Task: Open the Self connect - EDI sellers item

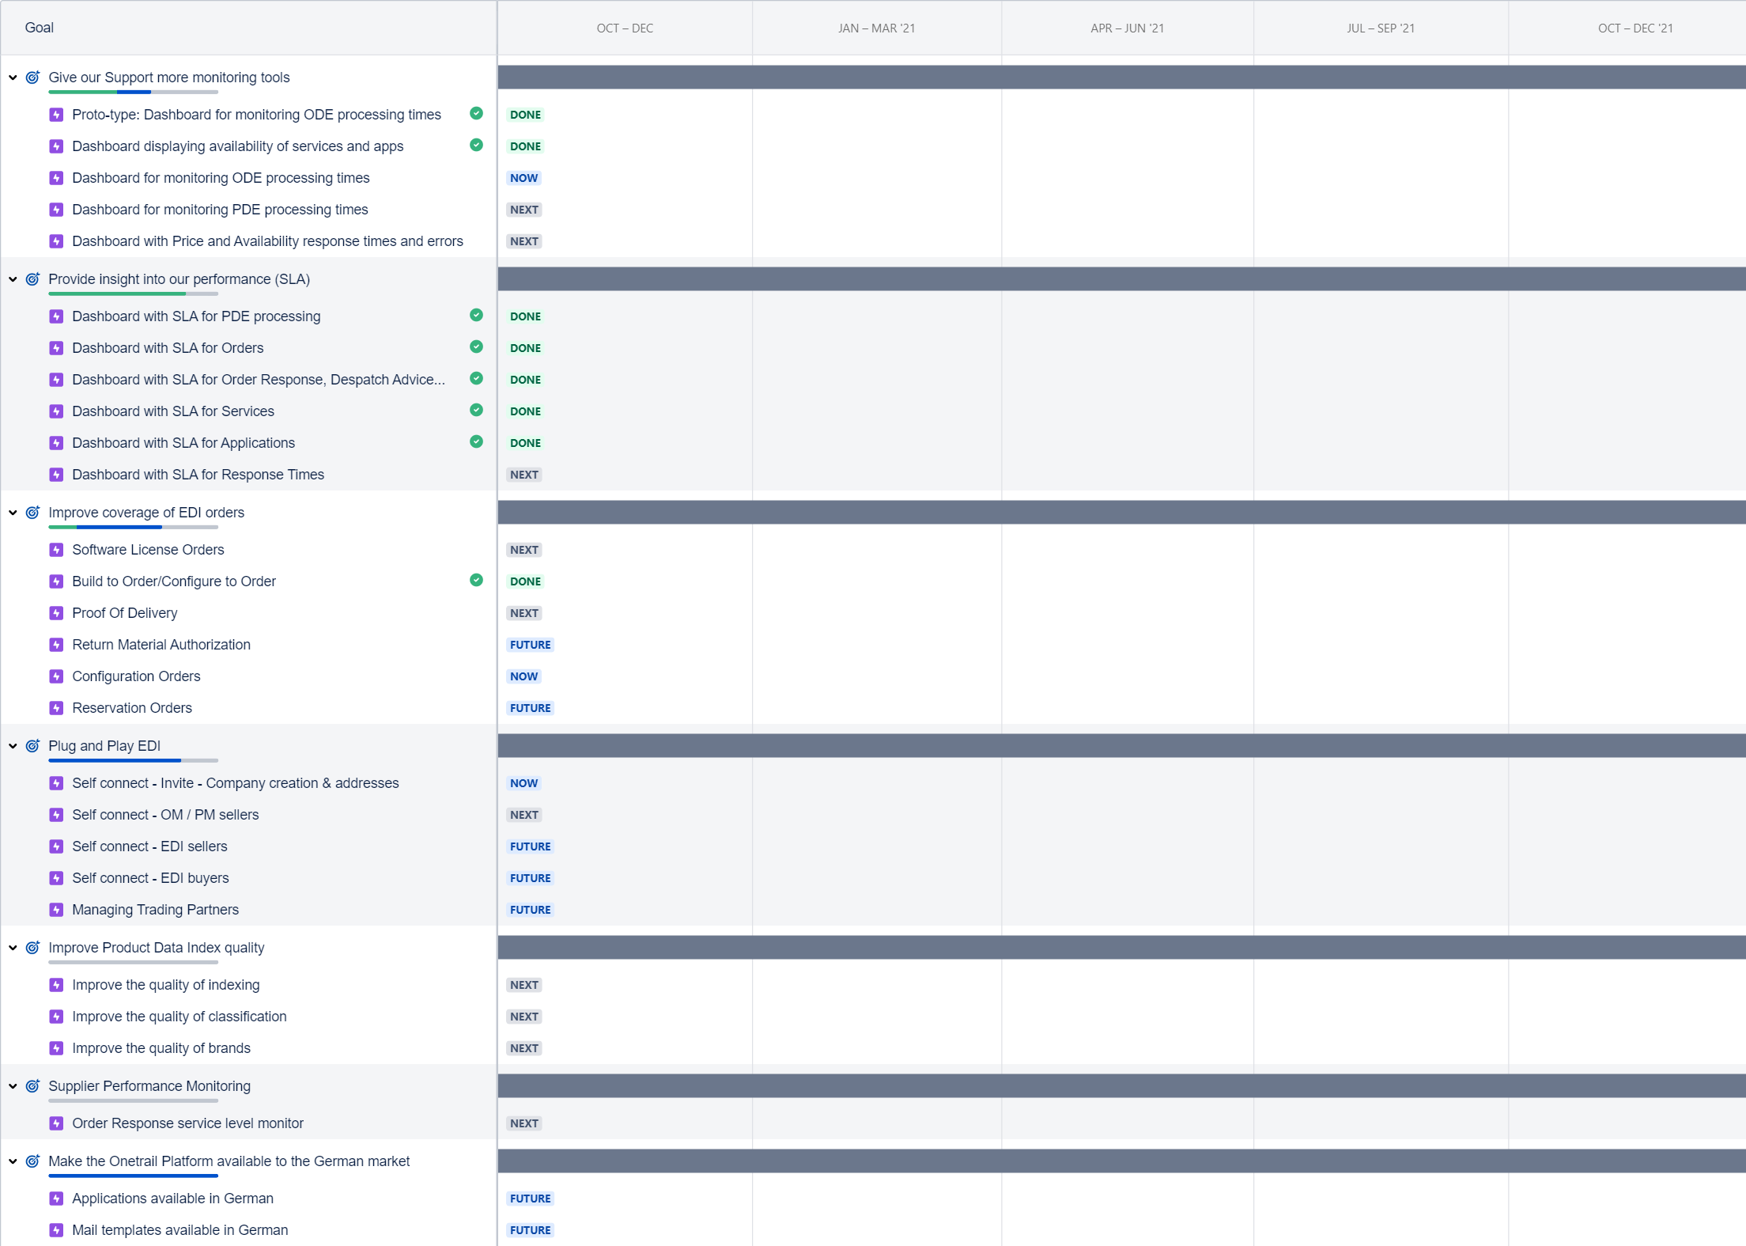Action: pyautogui.click(x=149, y=846)
